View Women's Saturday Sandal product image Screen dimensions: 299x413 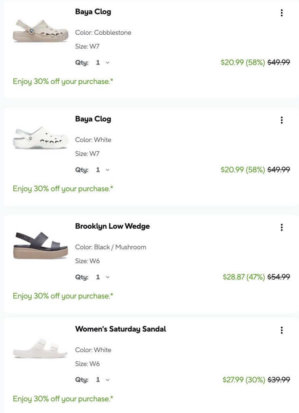pos(41,348)
